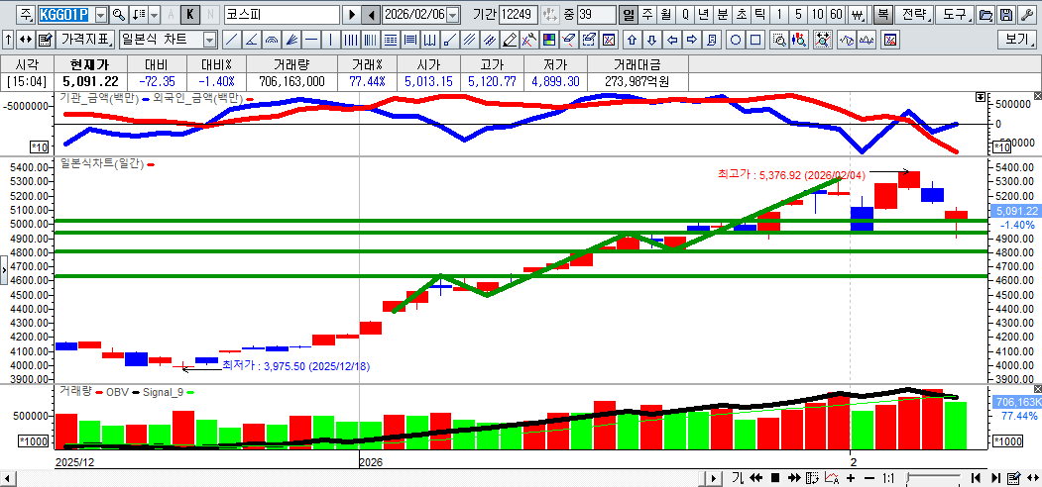The height and width of the screenshot is (487, 1042).
Task: Click the magnifier stock search icon
Action: point(119,15)
